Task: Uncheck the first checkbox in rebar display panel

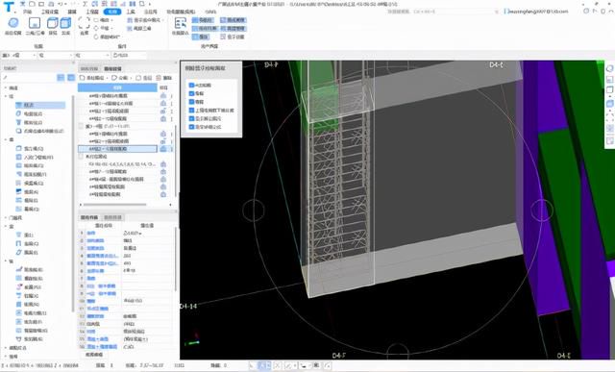Action: 191,85
